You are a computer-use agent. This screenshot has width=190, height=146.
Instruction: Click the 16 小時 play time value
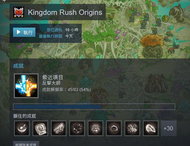click(x=72, y=30)
